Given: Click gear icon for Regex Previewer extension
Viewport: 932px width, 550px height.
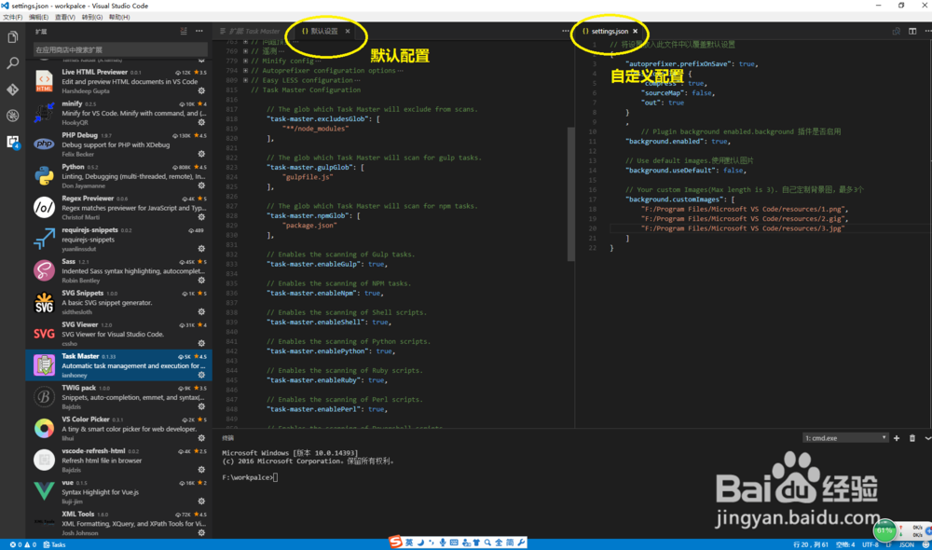Looking at the screenshot, I should 201,217.
